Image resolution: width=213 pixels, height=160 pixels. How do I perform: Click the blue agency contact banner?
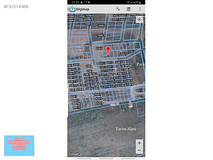pos(19,145)
